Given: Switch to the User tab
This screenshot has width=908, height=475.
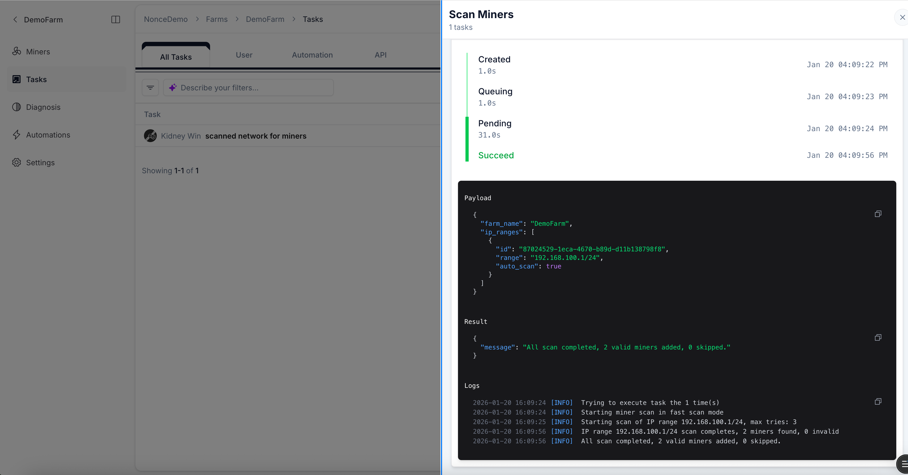Looking at the screenshot, I should point(244,55).
